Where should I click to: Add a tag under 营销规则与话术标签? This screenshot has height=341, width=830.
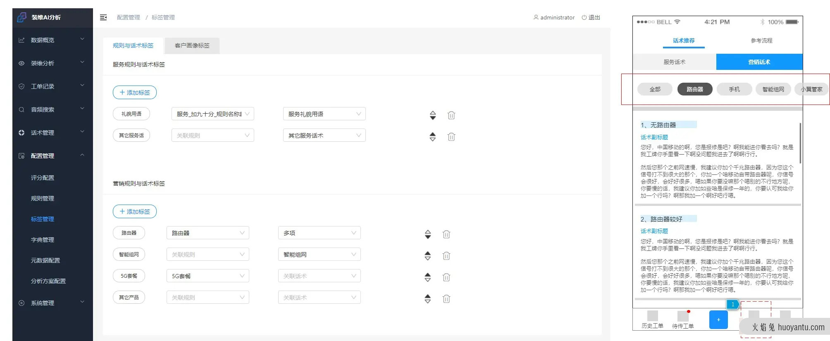pyautogui.click(x=135, y=212)
